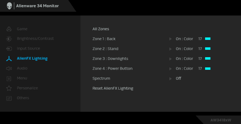Toggle Zone 1 Back On:Color value
Screen dimensions: 241x124
point(184,39)
